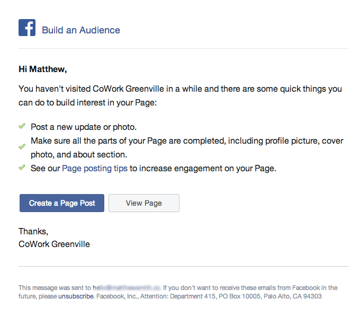Image resolution: width=360 pixels, height=316 pixels.
Task: Click the Facebook, Inc. address text in footer
Action: [x=209, y=296]
